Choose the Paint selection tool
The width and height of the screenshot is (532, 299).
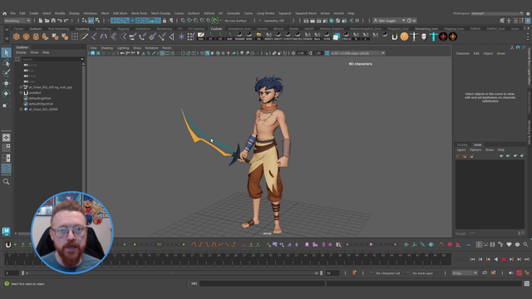[x=6, y=73]
